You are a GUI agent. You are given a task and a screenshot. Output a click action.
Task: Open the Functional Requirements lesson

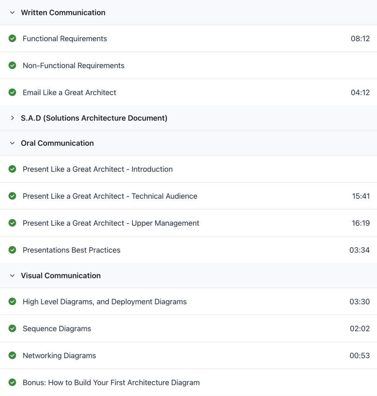tap(65, 39)
